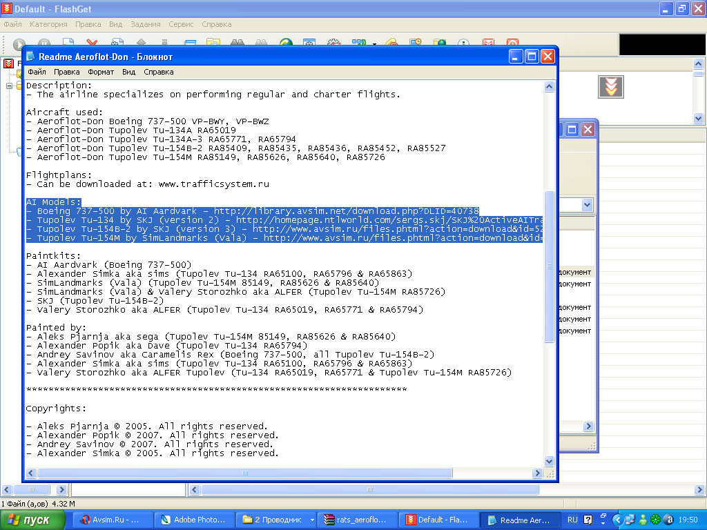The width and height of the screenshot is (707, 530).
Task: Click the 19:50 taskbar clock
Action: click(687, 520)
